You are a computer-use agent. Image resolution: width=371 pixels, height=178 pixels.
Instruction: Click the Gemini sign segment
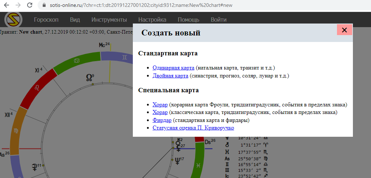click(x=124, y=57)
